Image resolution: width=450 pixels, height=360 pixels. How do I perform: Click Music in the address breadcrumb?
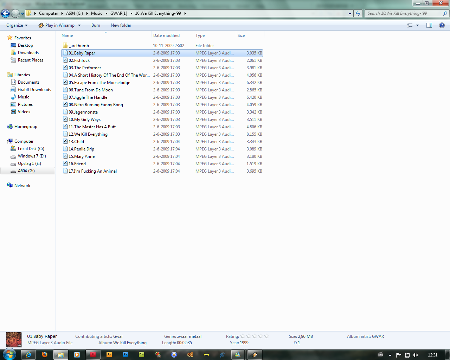(x=97, y=13)
